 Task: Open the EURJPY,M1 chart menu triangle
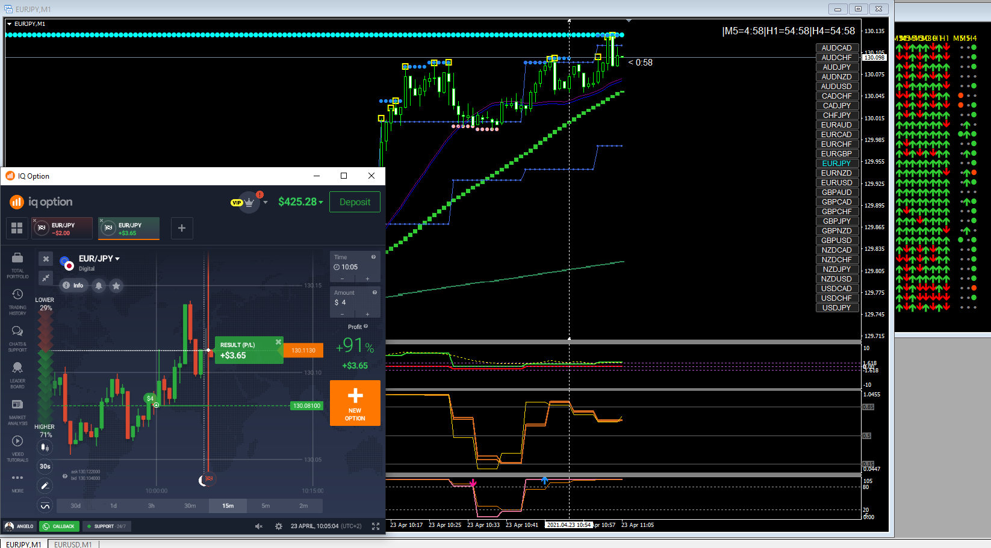click(x=9, y=24)
